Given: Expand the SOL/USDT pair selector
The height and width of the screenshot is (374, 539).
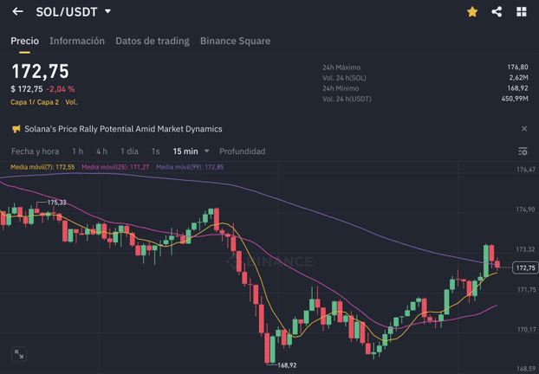Looking at the screenshot, I should (107, 12).
